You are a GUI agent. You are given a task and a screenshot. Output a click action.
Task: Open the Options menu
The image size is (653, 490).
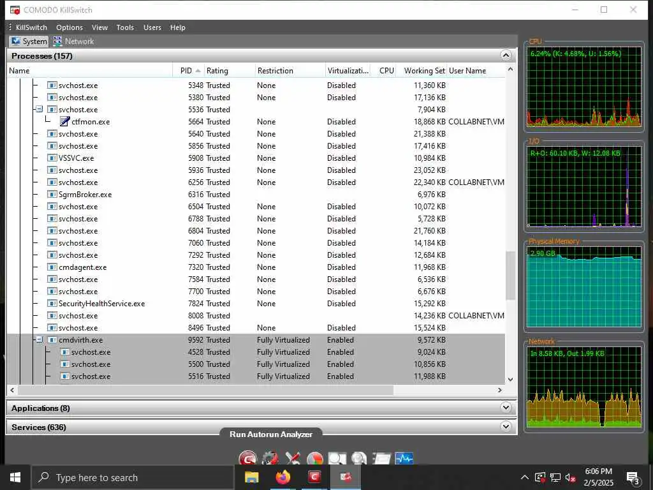[x=70, y=27]
